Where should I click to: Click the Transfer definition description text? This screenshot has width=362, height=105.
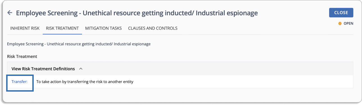[x=85, y=82]
